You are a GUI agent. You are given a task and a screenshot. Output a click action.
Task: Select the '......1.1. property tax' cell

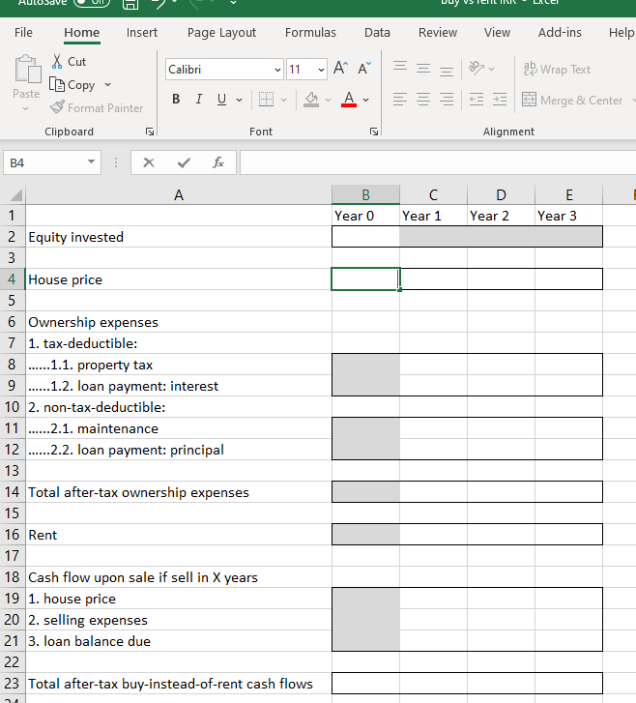click(x=179, y=365)
